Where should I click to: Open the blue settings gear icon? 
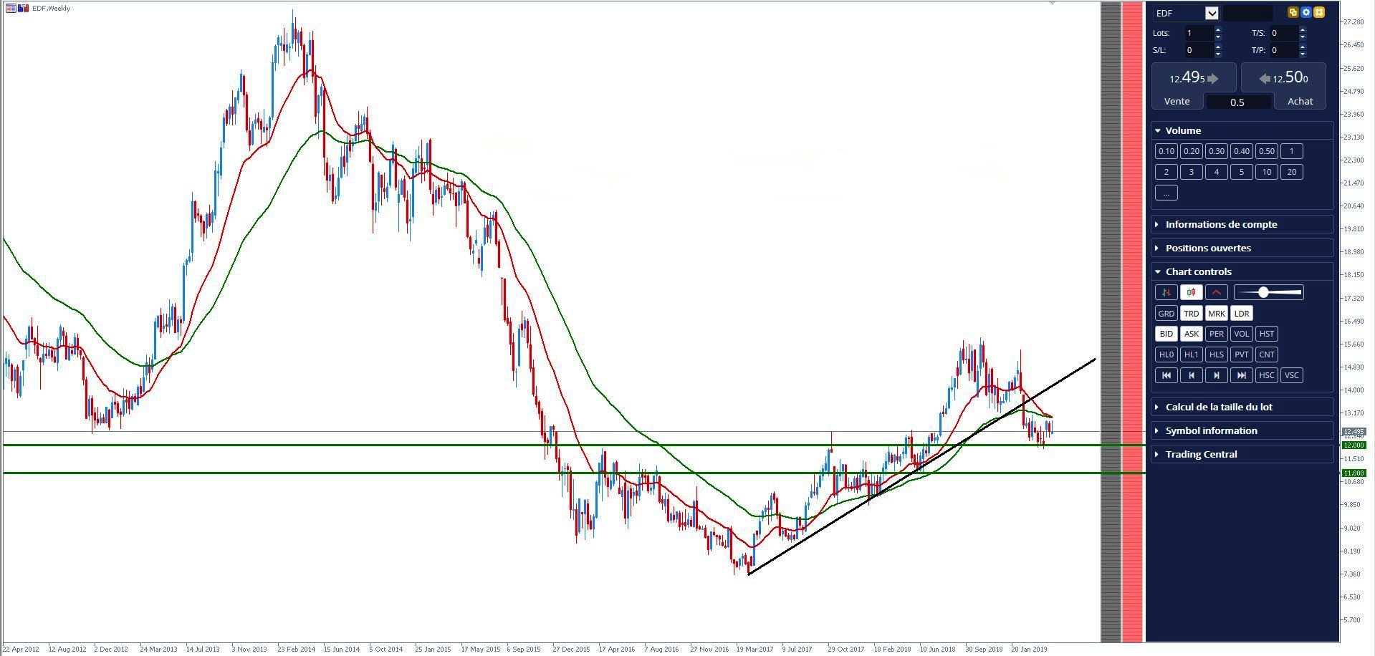coord(1305,12)
